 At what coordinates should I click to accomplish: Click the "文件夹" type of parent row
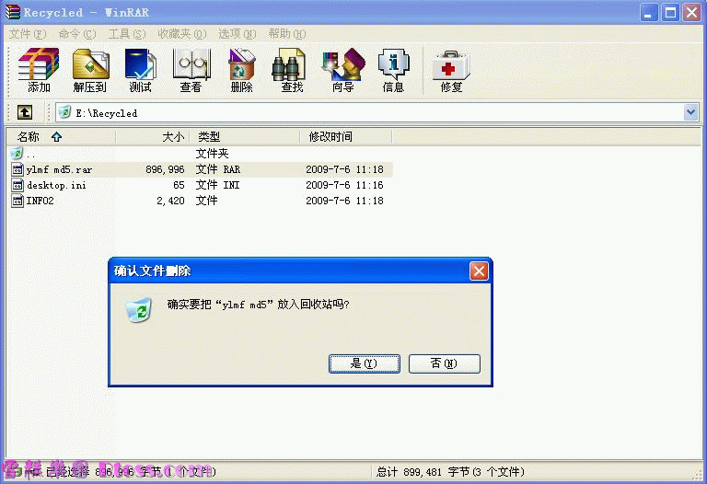pos(213,154)
